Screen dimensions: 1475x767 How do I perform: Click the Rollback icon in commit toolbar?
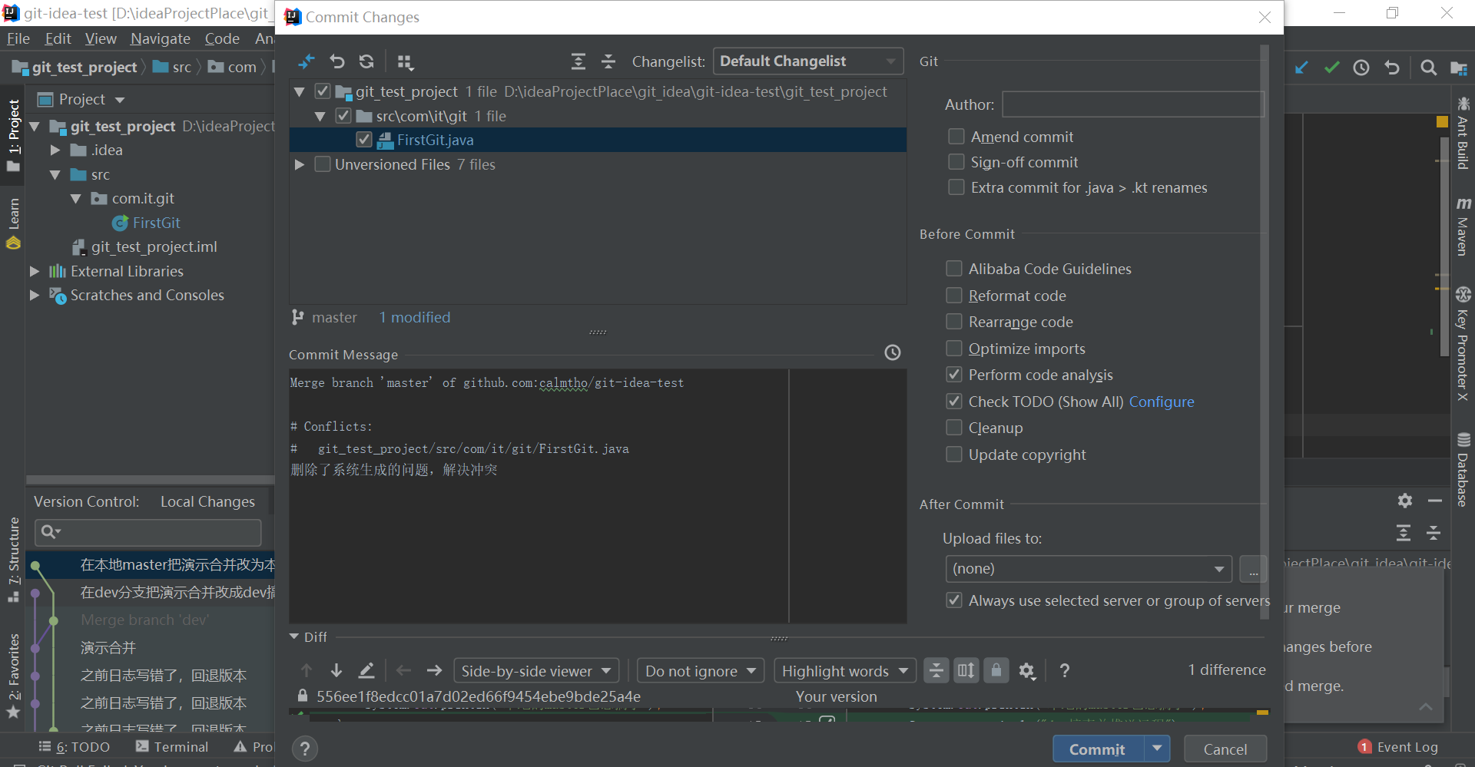click(x=337, y=61)
